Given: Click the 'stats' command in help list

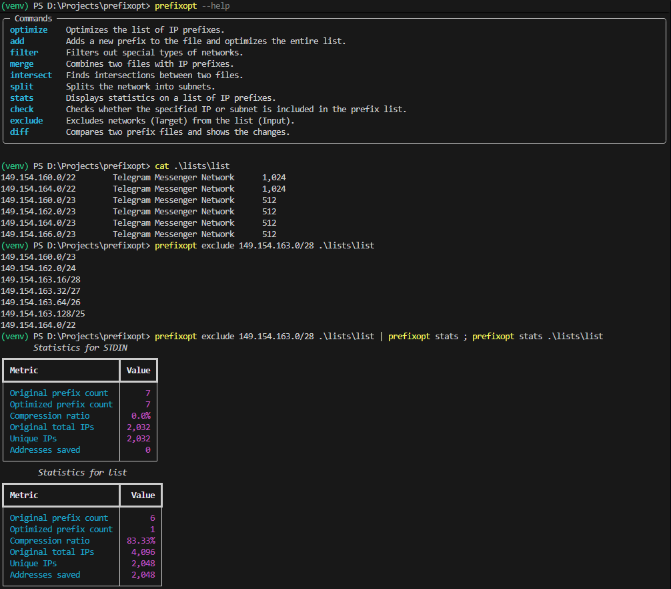Looking at the screenshot, I should tap(22, 98).
